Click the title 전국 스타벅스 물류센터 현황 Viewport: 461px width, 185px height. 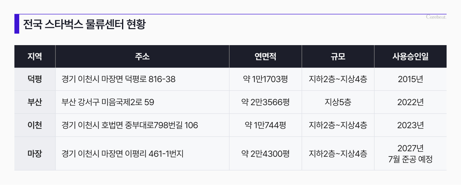84,24
